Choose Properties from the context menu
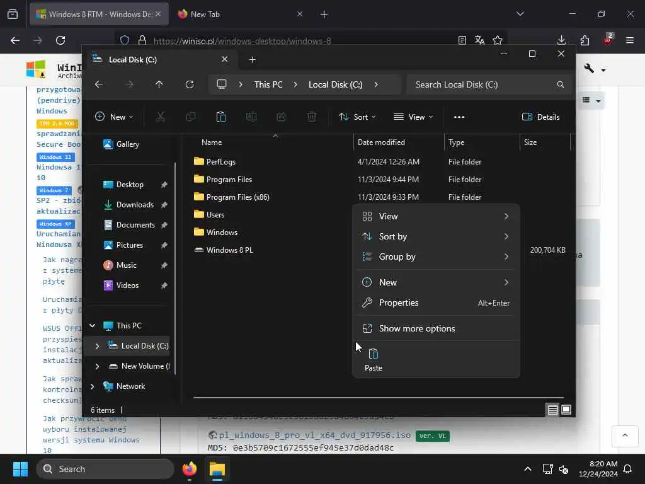The height and width of the screenshot is (484, 645). [x=436, y=302]
